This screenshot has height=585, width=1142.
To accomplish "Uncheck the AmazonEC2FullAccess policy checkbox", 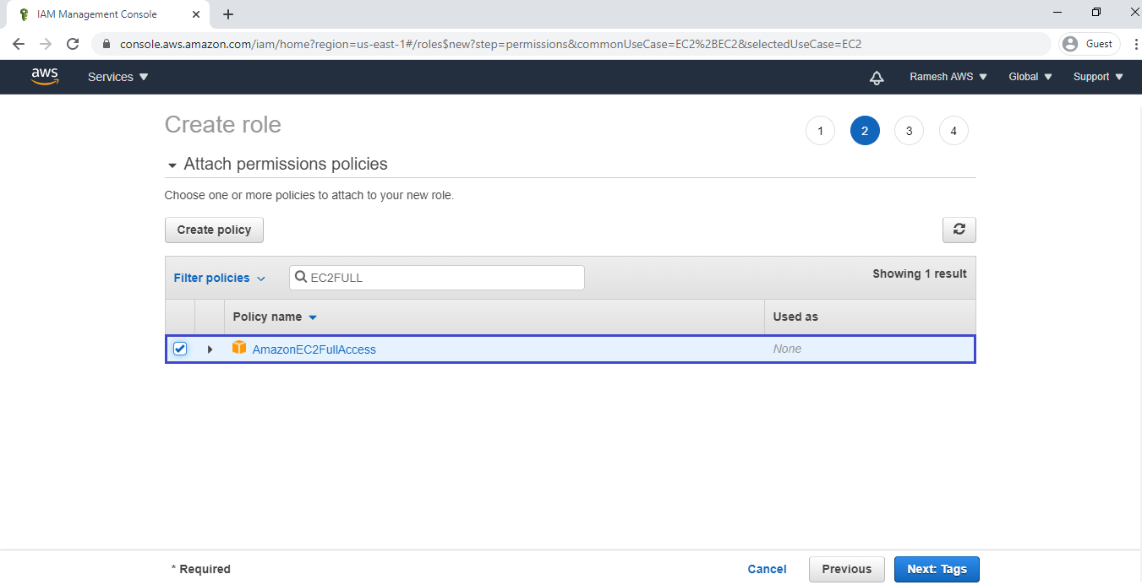I will point(180,349).
